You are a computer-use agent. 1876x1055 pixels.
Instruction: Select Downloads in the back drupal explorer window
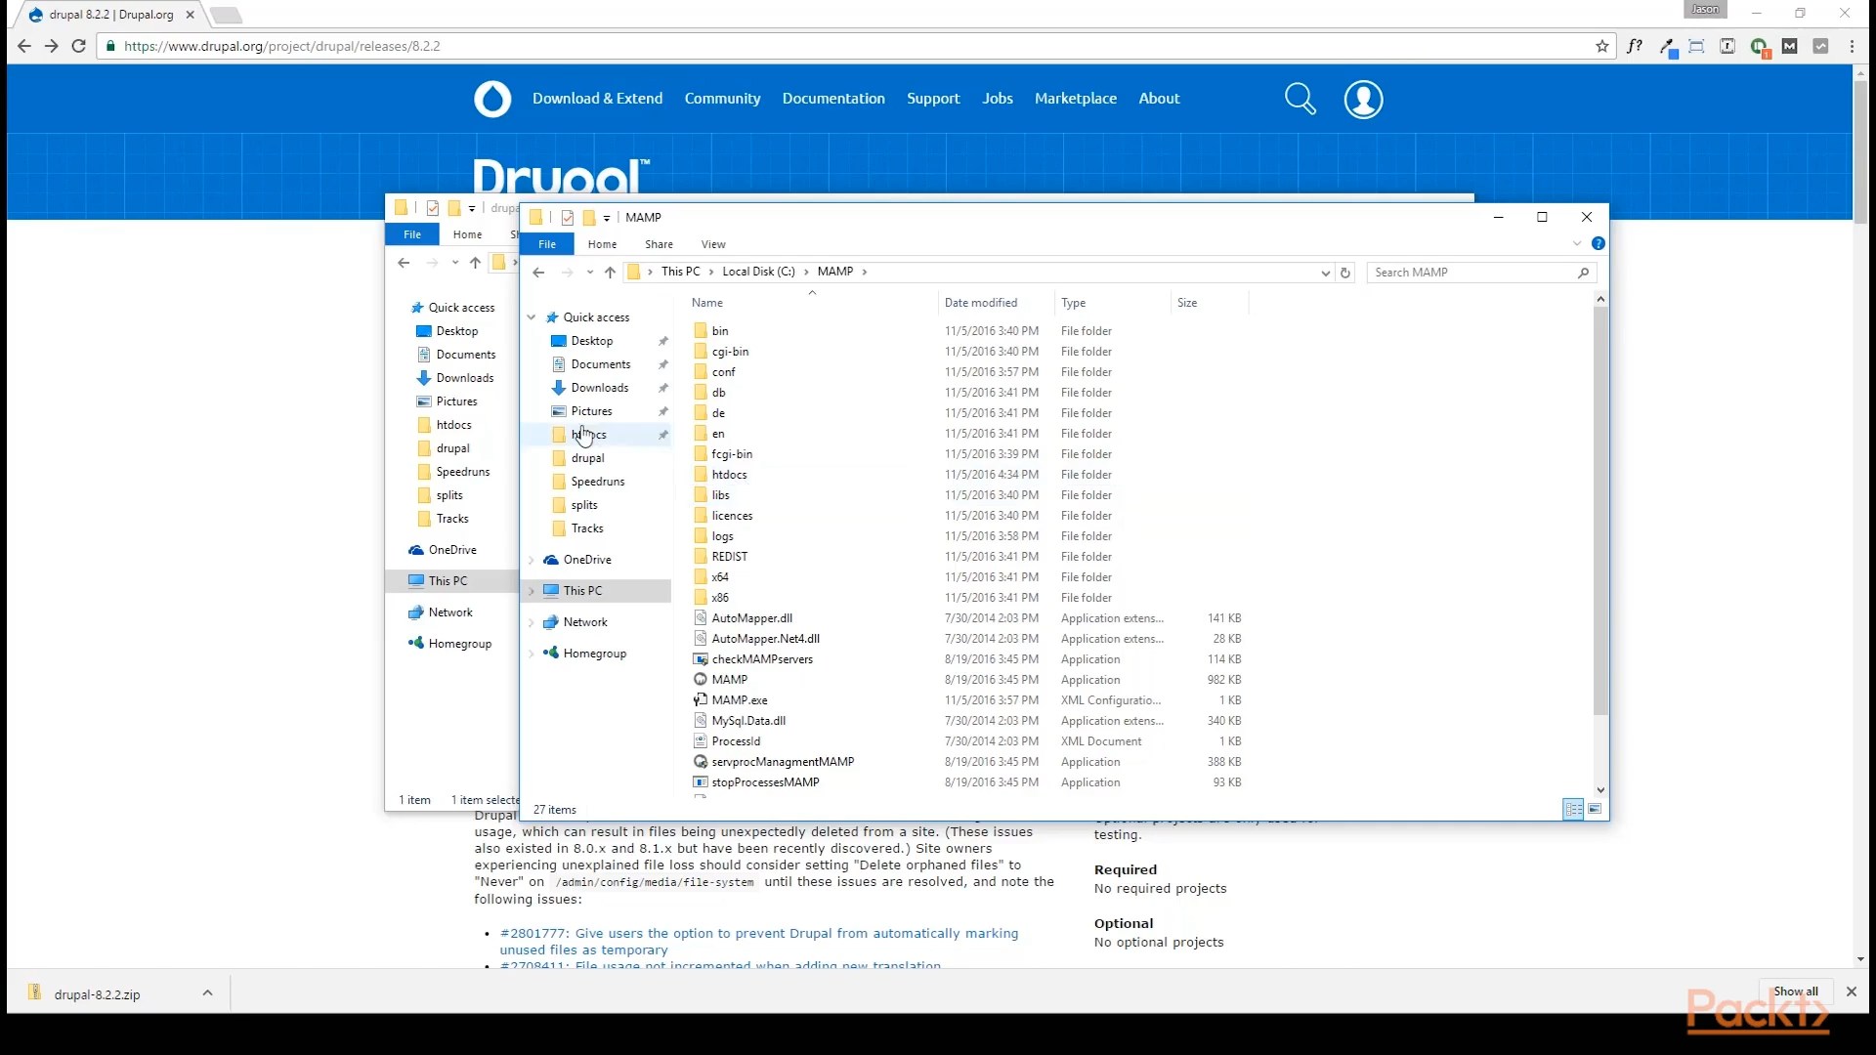coord(464,378)
